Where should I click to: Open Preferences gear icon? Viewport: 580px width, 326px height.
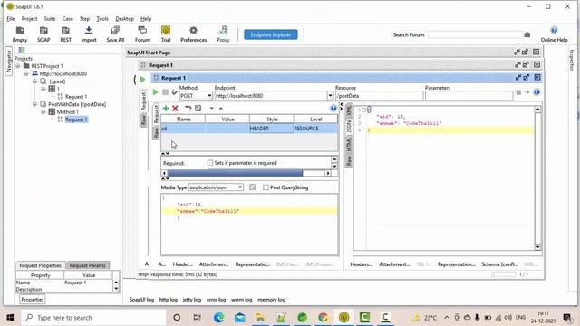(193, 34)
